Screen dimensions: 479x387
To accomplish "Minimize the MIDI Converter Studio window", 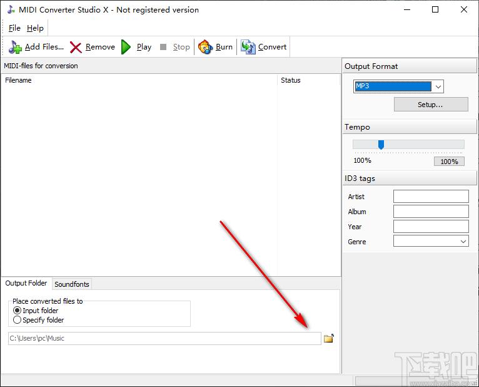I will point(407,9).
